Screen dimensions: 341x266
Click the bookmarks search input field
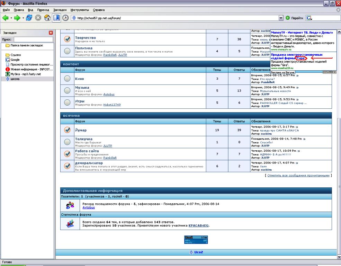click(33, 40)
